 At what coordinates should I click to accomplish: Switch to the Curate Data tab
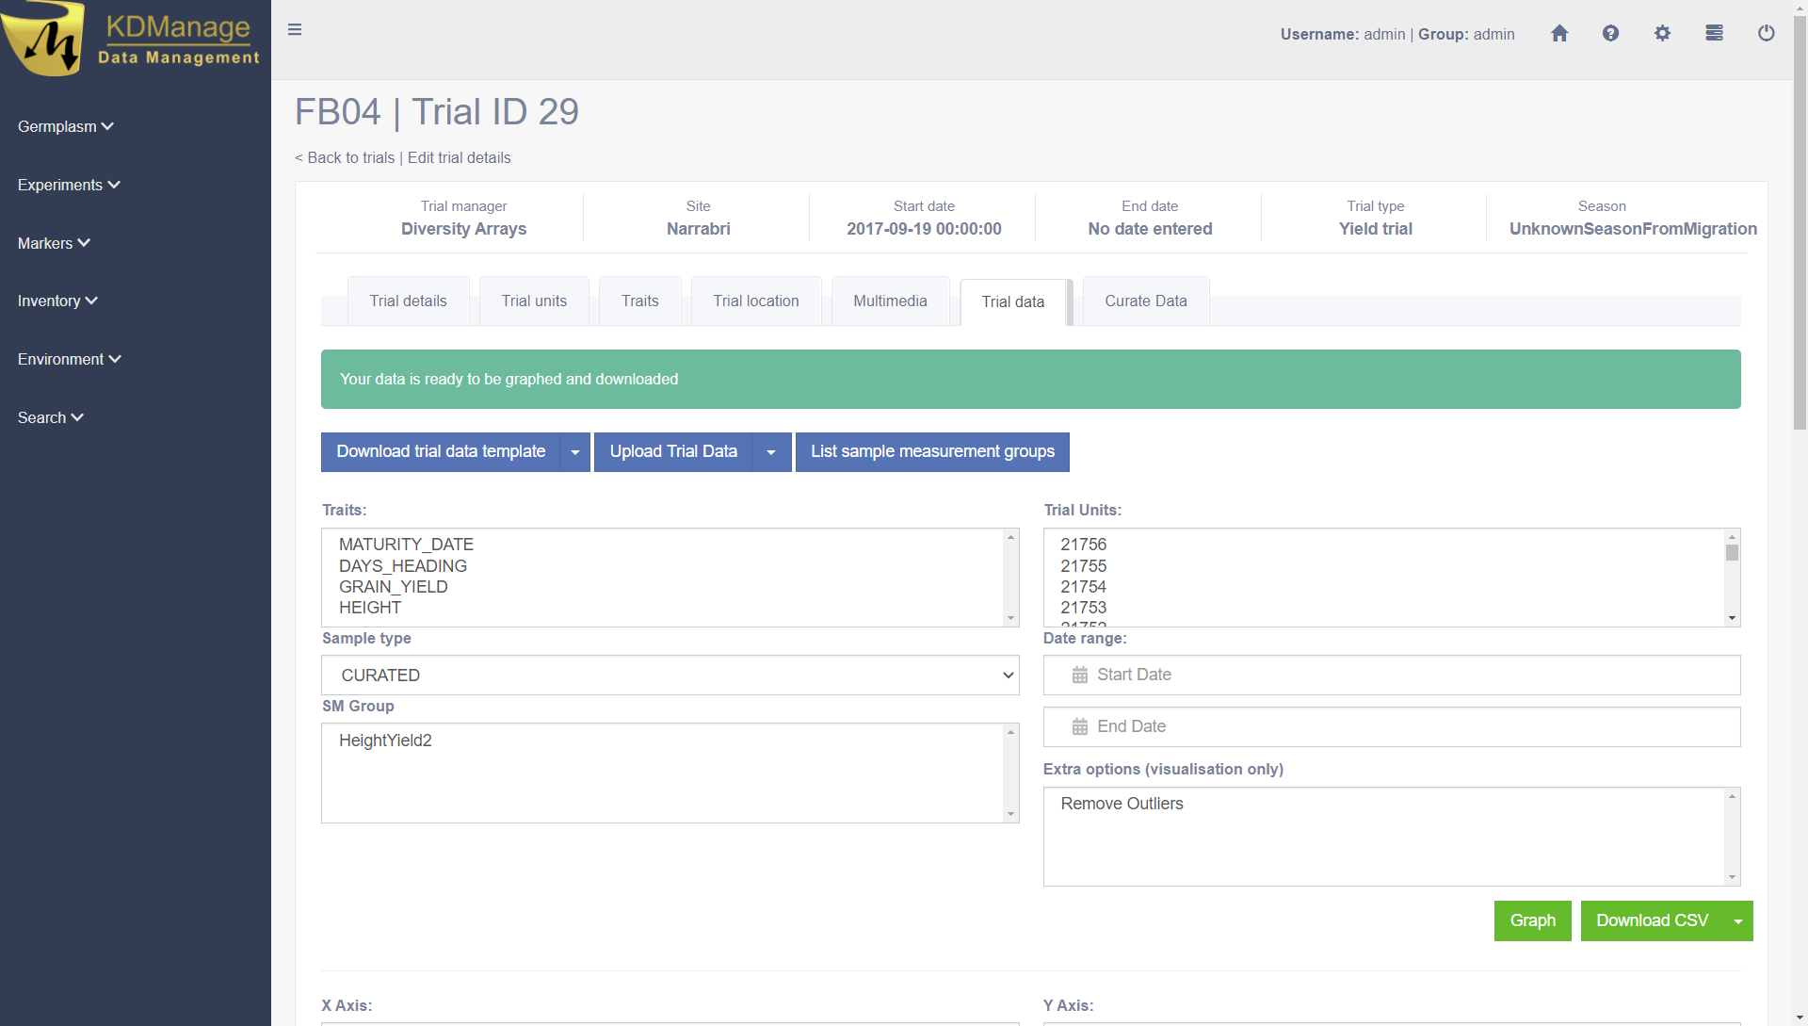click(x=1145, y=301)
